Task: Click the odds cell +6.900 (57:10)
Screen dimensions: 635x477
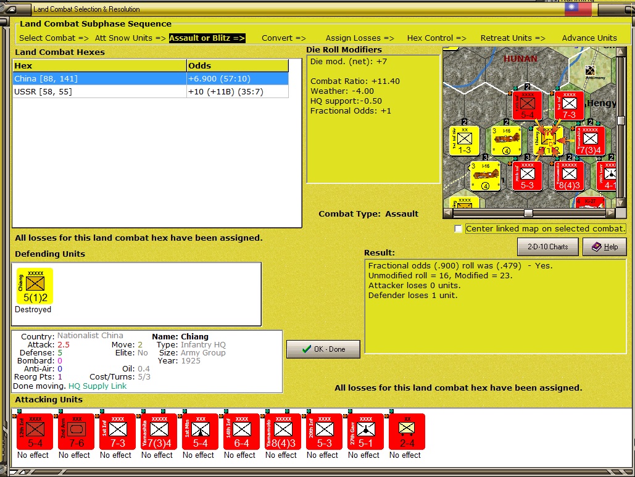Action: [238, 78]
